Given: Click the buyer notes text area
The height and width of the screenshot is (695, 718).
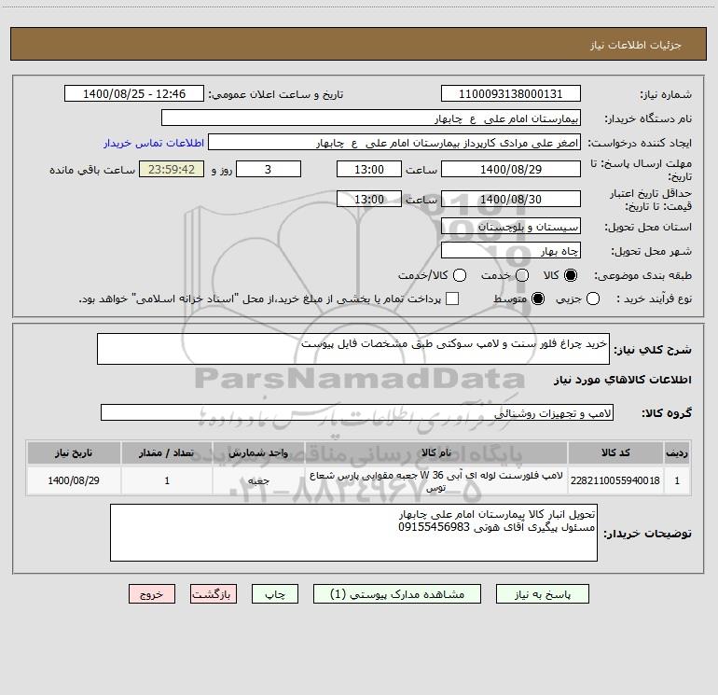Looking at the screenshot, I should pyautogui.click(x=353, y=533).
